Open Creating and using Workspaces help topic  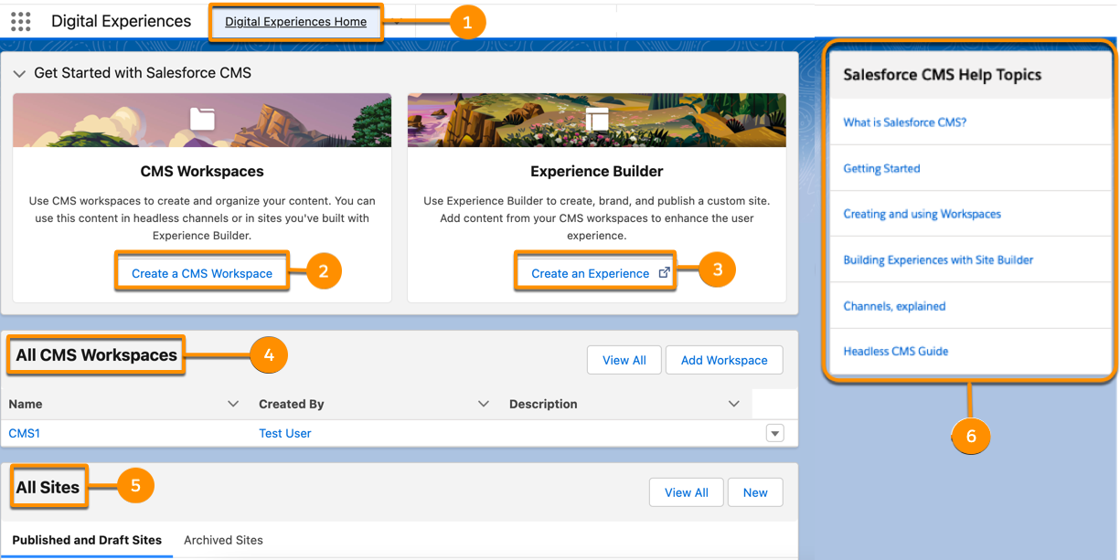[x=922, y=214]
